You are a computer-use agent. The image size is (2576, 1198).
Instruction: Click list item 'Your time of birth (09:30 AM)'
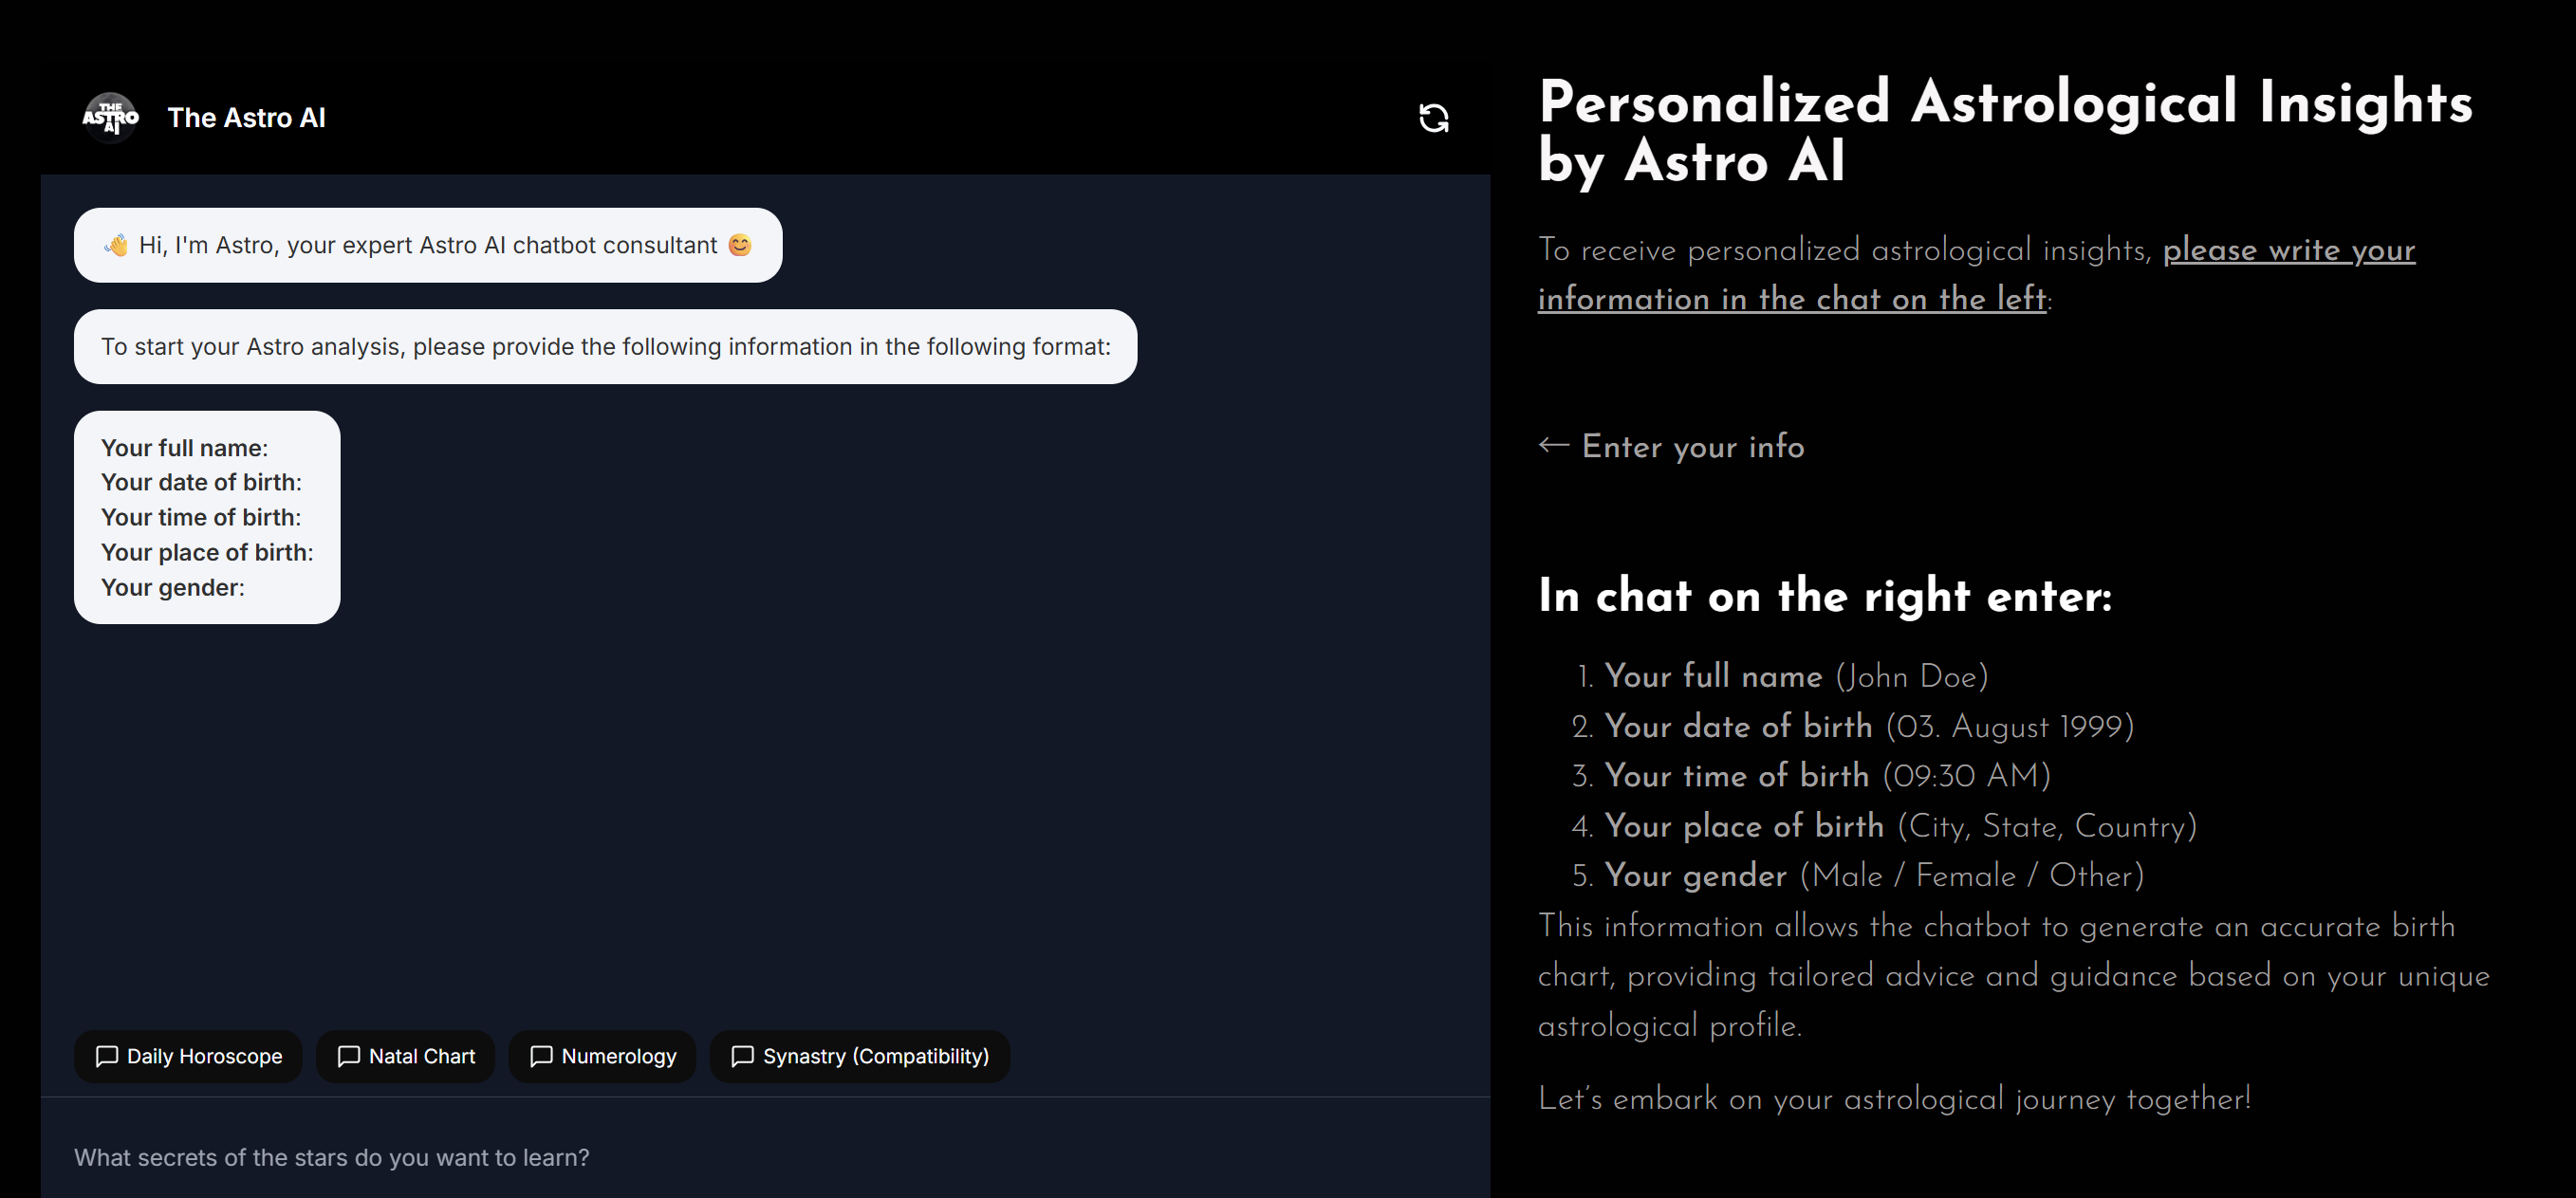click(1827, 775)
